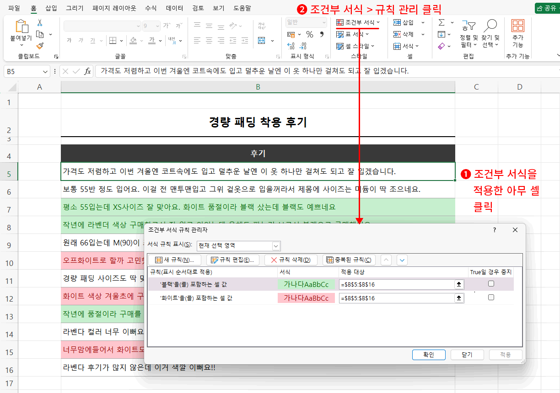
Task: Click the pink 가나다AaBbCc format preview
Action: (x=306, y=298)
